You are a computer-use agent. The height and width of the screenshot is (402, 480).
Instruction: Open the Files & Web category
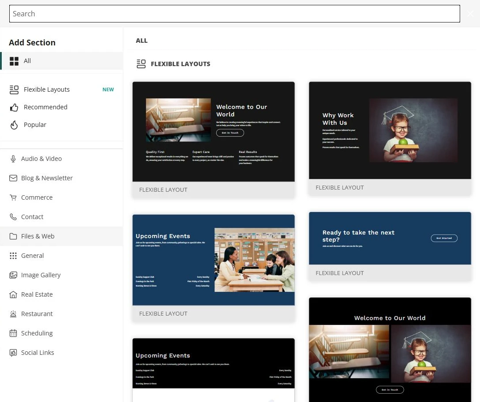click(x=62, y=236)
